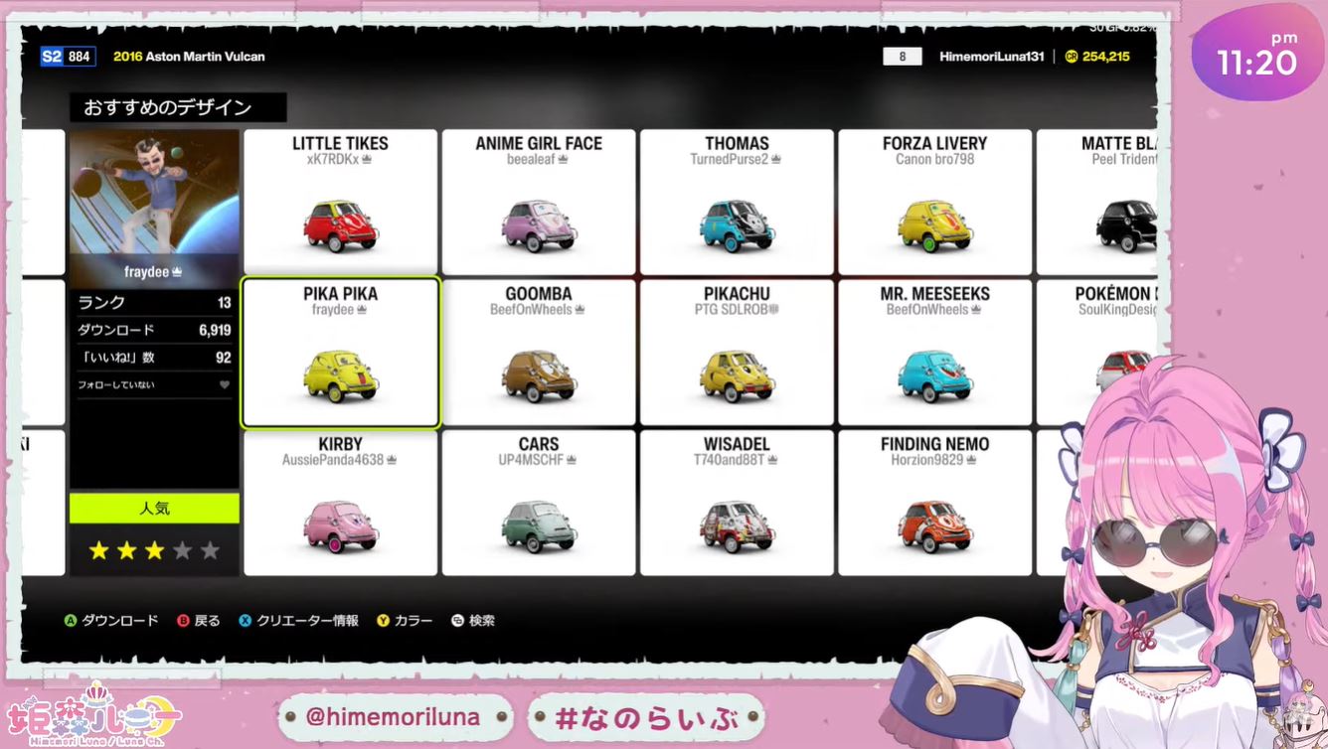Click the おすすめのデザイン header tab
Viewport: 1328px width, 749px height.
(178, 107)
